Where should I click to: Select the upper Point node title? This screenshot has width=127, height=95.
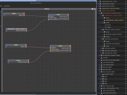[x=58, y=15]
